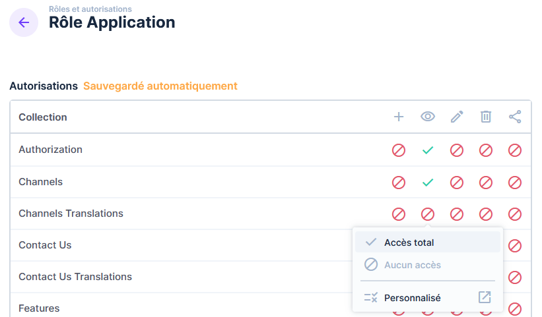This screenshot has width=542, height=317.
Task: Open Channels Translations create permission dropdown
Action: 399,214
